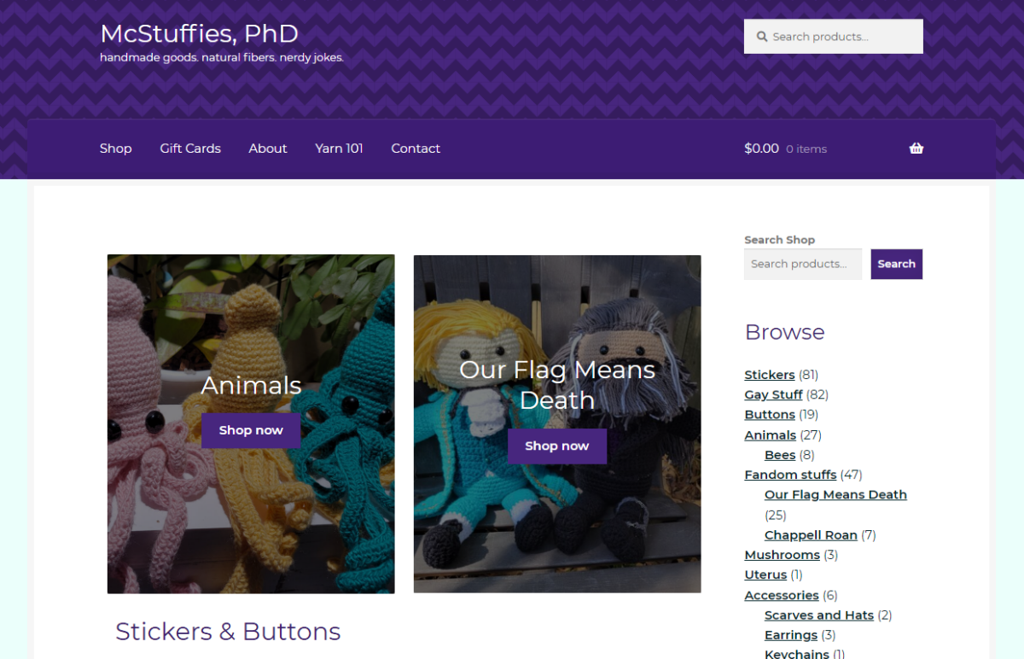Open the Our Flag Means Death doll image
Screen dimensions: 1024x659
[557, 423]
